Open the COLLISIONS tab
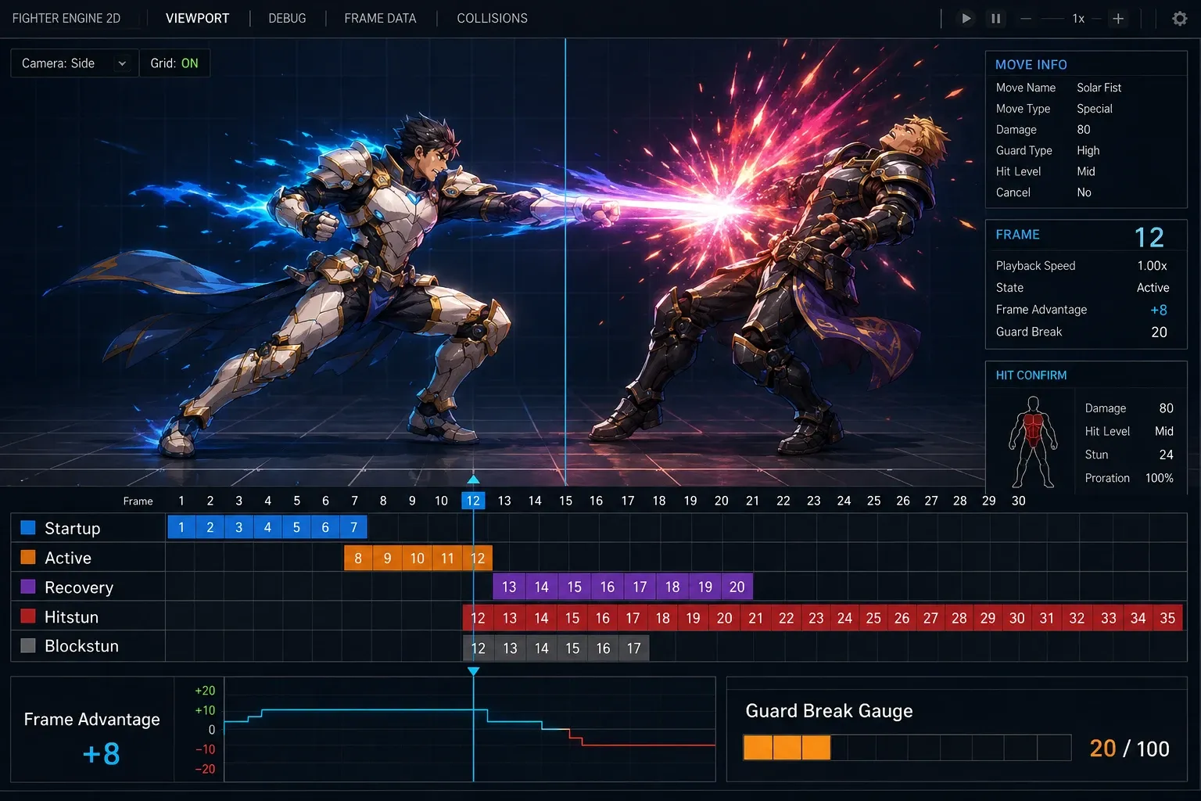This screenshot has width=1201, height=801. (x=492, y=18)
